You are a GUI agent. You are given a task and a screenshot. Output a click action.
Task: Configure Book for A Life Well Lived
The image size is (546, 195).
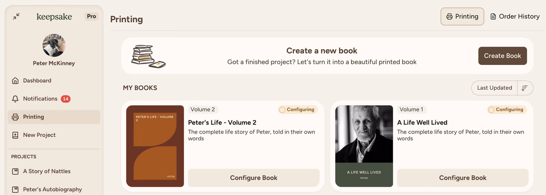point(463,178)
